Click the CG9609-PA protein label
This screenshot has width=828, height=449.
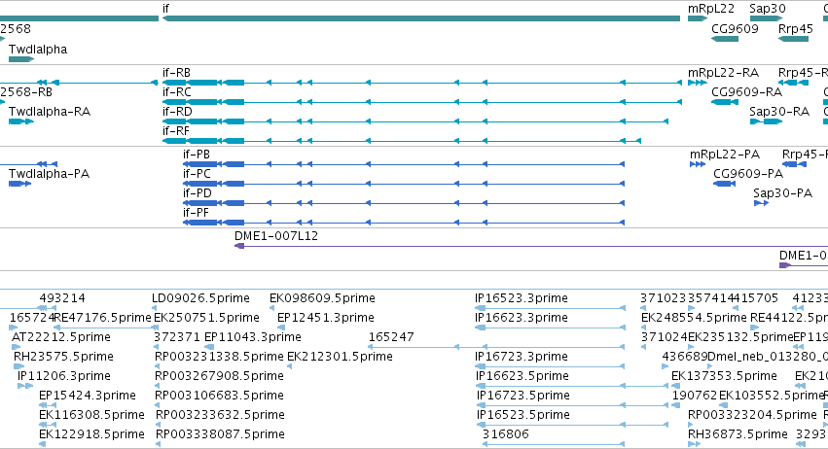pyautogui.click(x=748, y=174)
